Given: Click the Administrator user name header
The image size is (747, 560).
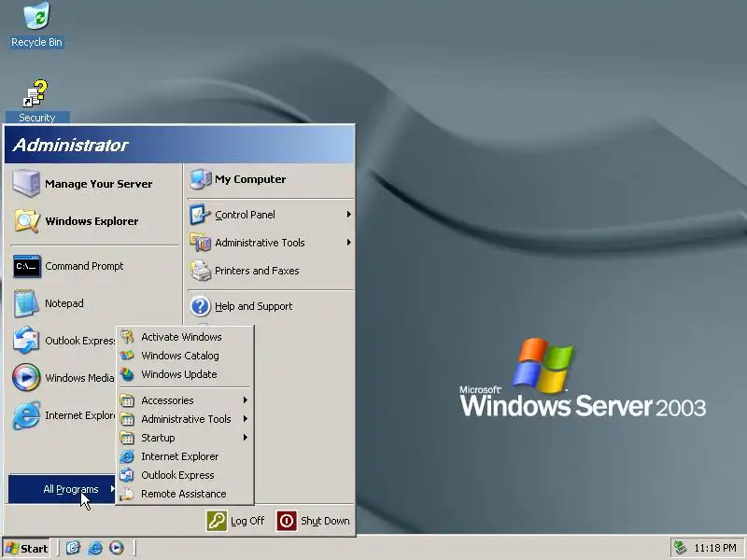Looking at the screenshot, I should point(71,145).
